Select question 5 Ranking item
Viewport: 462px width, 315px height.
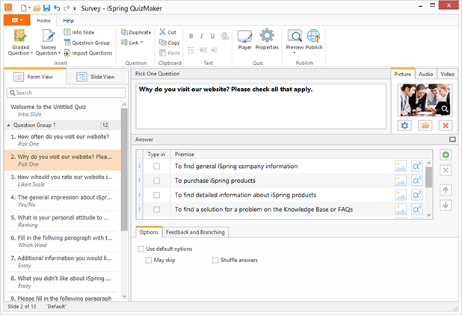click(x=62, y=221)
